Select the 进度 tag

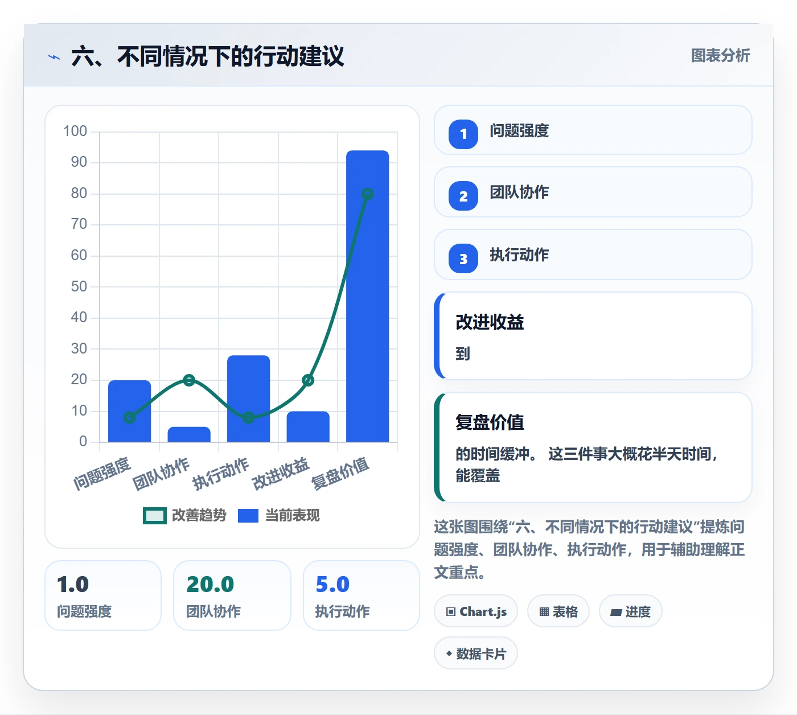point(631,611)
